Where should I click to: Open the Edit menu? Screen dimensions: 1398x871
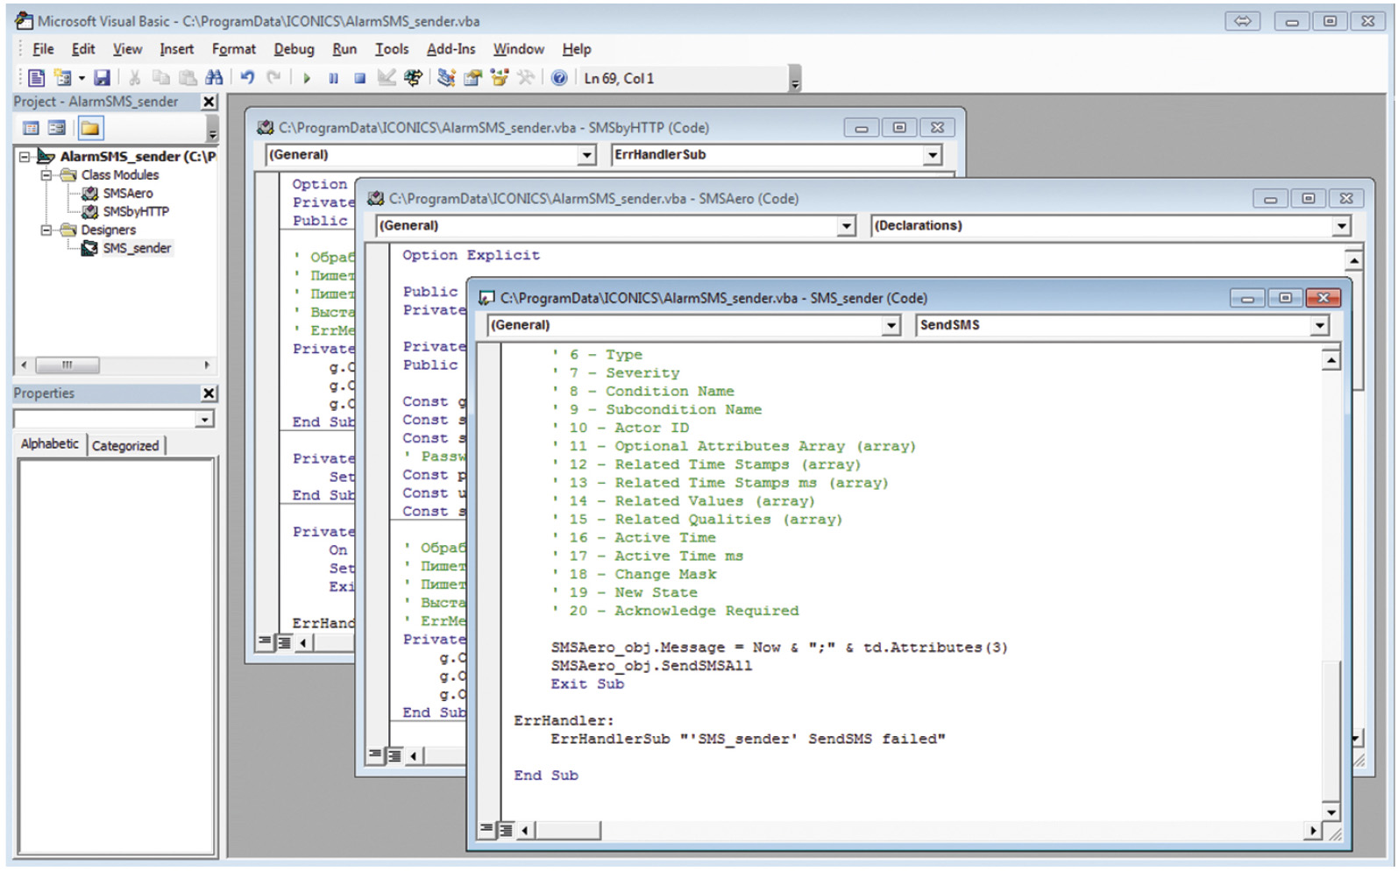coord(83,49)
